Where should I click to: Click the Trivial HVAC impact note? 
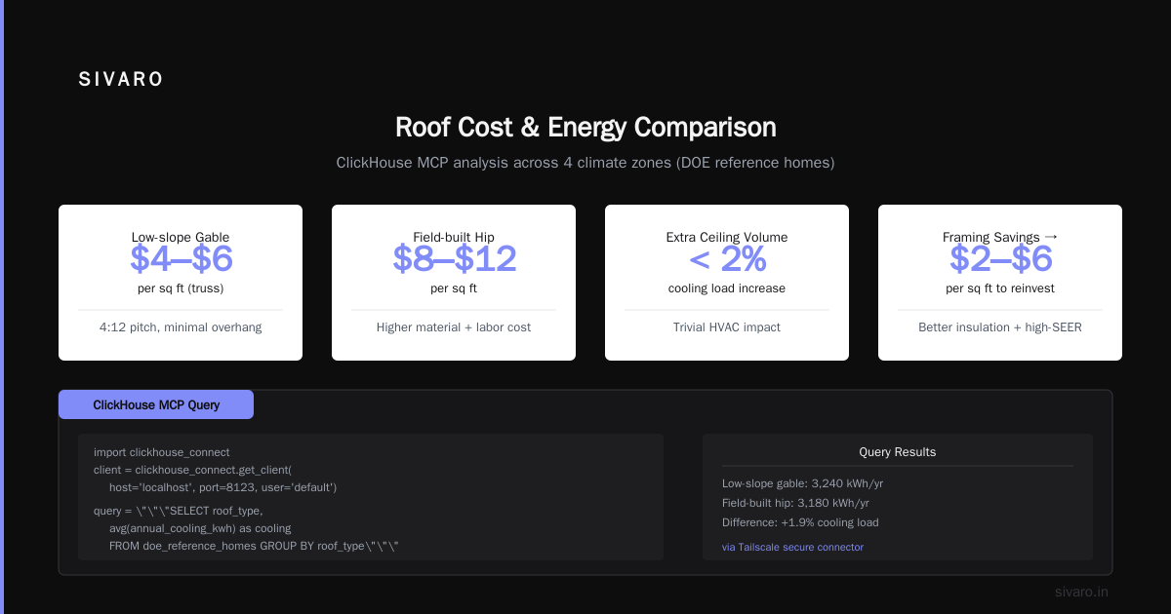[727, 327]
